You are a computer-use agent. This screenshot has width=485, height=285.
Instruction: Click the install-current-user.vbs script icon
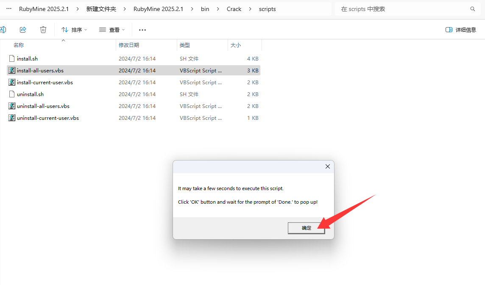(12, 82)
